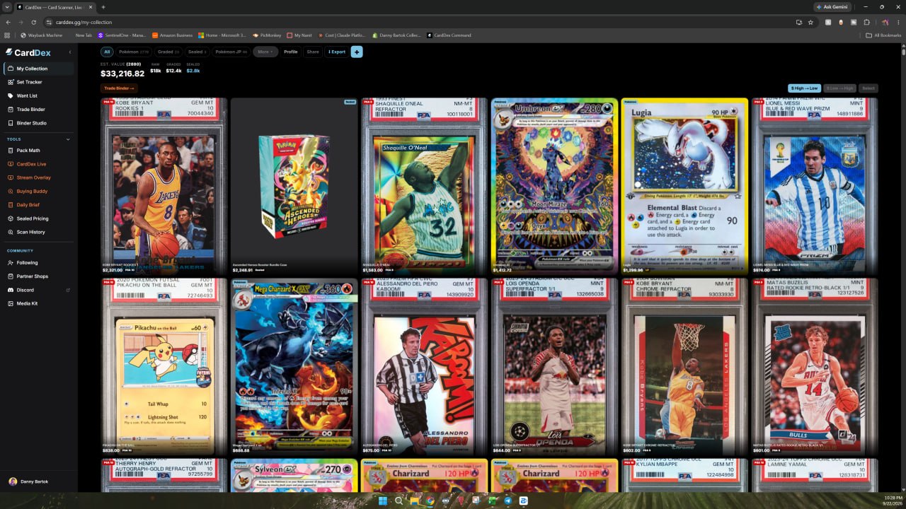Open the Windows Start menu
Viewport: 906px width, 509px height.
382,501
